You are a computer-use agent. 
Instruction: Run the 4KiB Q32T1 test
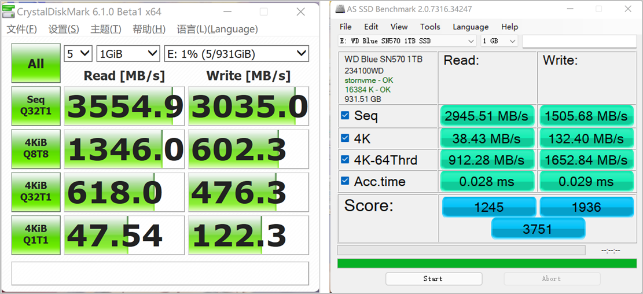pos(36,192)
